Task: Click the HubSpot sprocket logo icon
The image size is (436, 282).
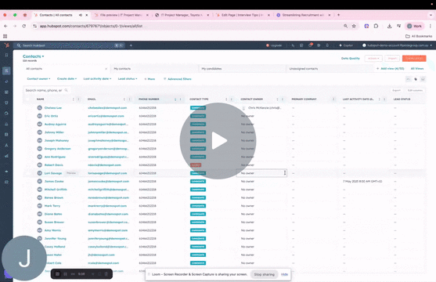Action: (x=7, y=45)
